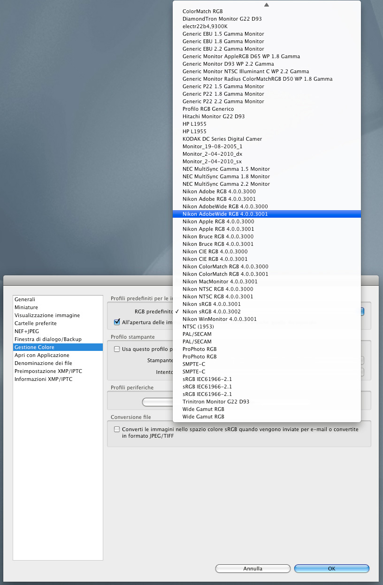383x585 pixels.
Task: Select Miniature in the sidebar
Action: coord(58,307)
